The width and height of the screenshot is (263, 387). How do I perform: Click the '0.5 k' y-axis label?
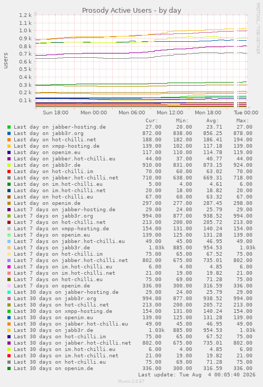pyautogui.click(x=25, y=69)
